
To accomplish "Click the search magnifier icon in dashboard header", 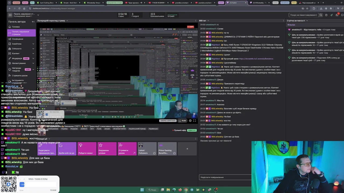I will click(x=321, y=15).
